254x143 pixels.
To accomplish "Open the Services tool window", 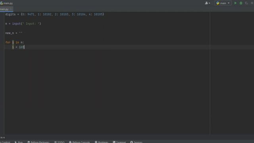I will pos(137,142).
